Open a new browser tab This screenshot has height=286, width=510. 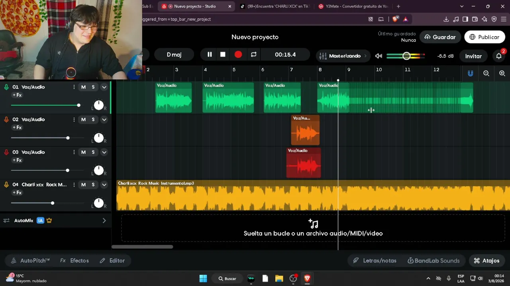pyautogui.click(x=398, y=6)
